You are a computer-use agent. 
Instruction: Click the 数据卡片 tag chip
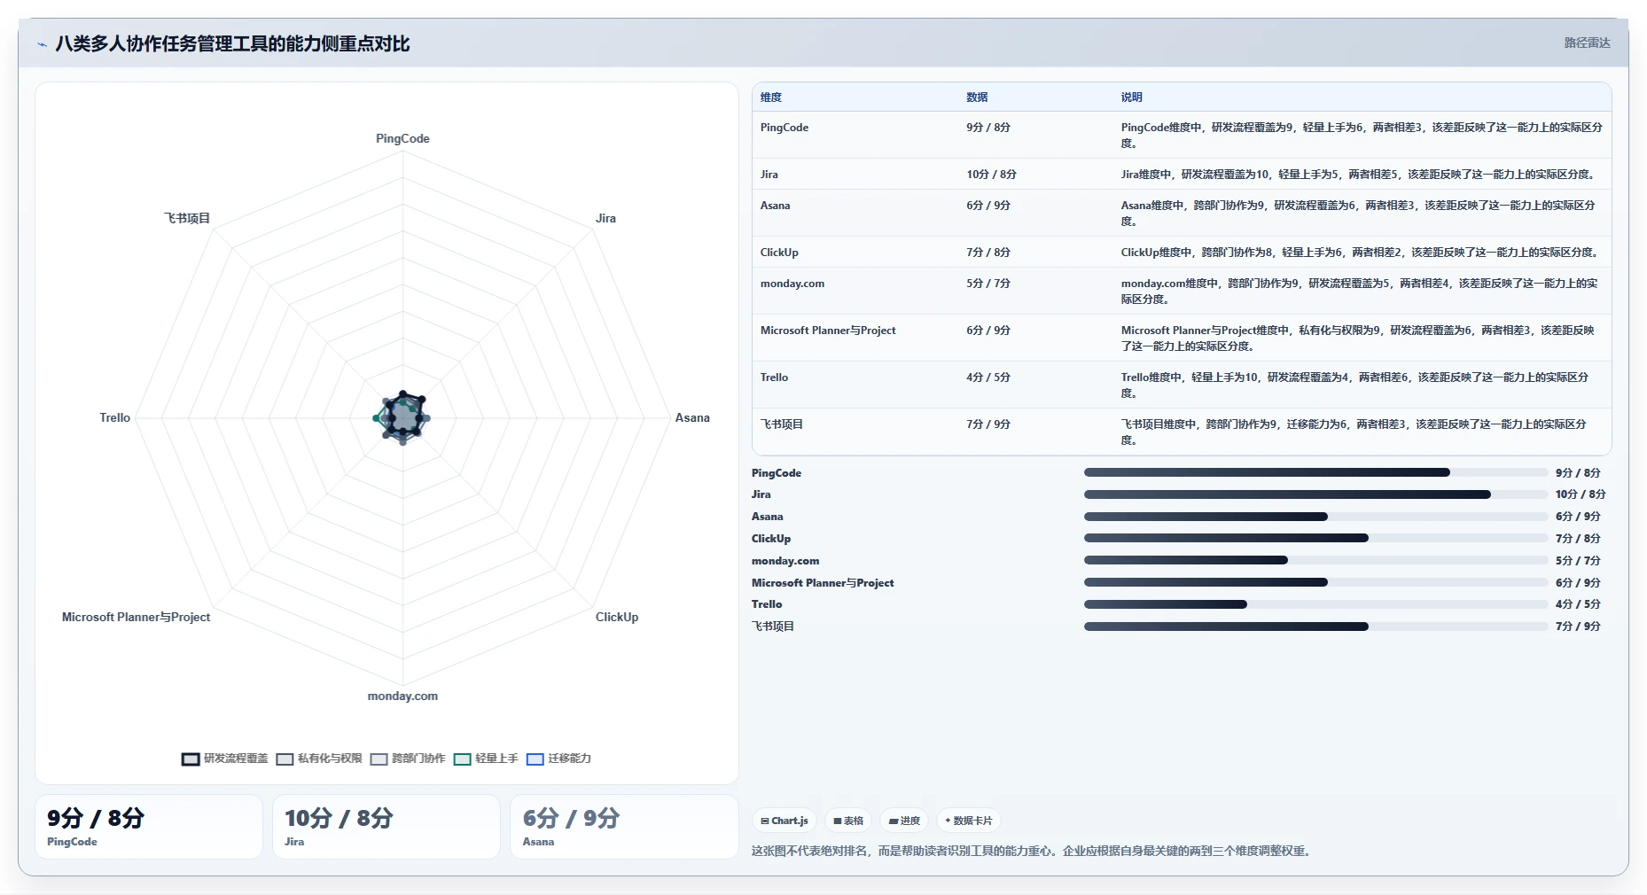point(969,821)
